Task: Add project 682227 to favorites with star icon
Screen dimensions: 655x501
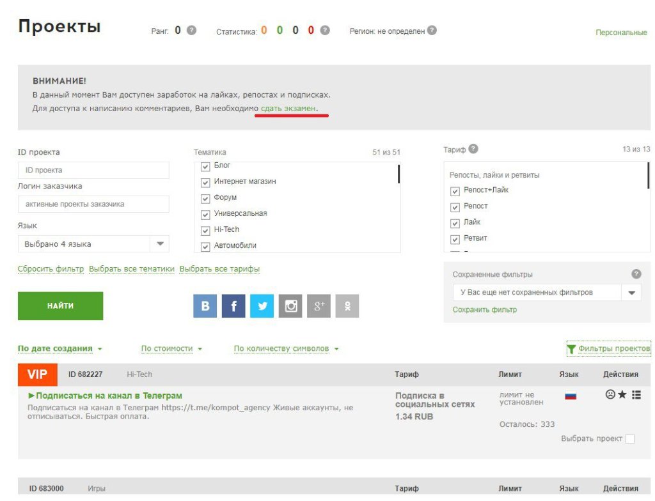Action: (x=622, y=395)
